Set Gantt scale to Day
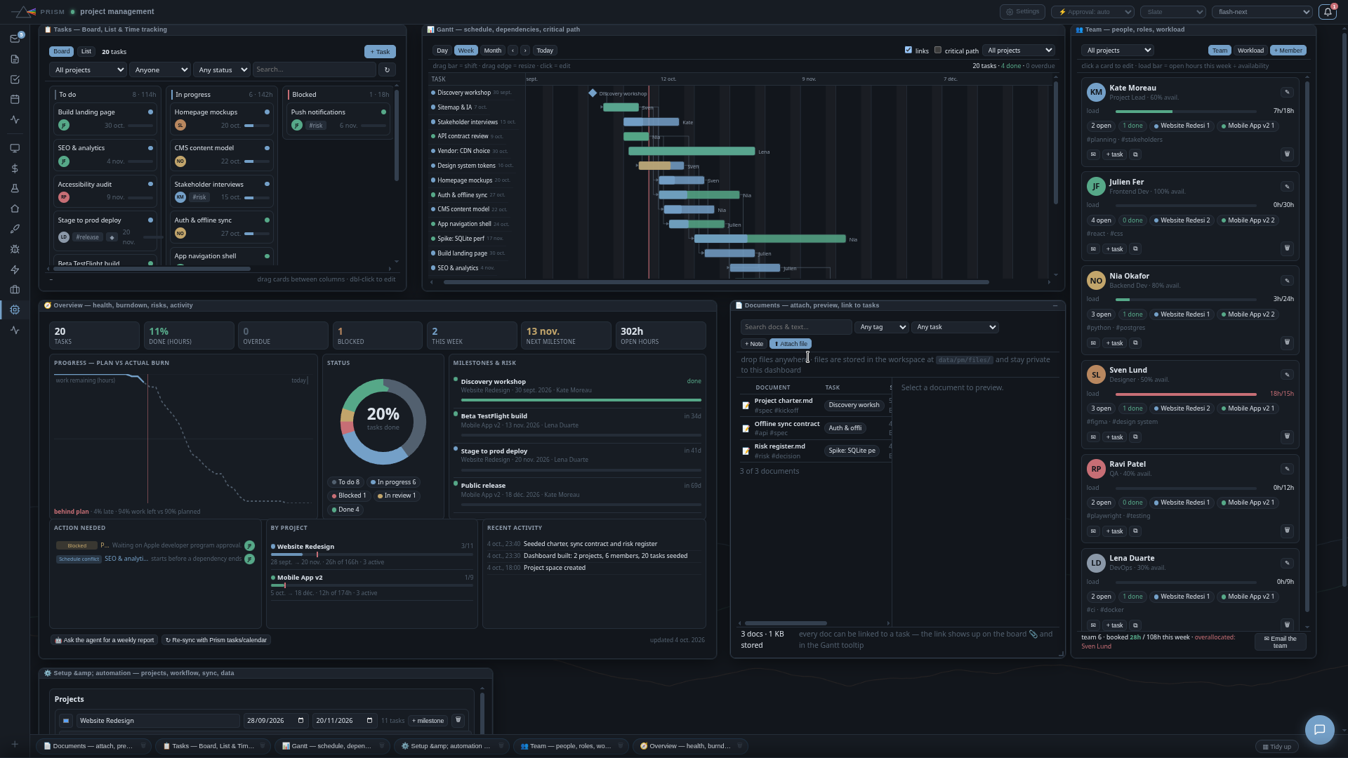This screenshot has width=1348, height=758. (x=442, y=51)
